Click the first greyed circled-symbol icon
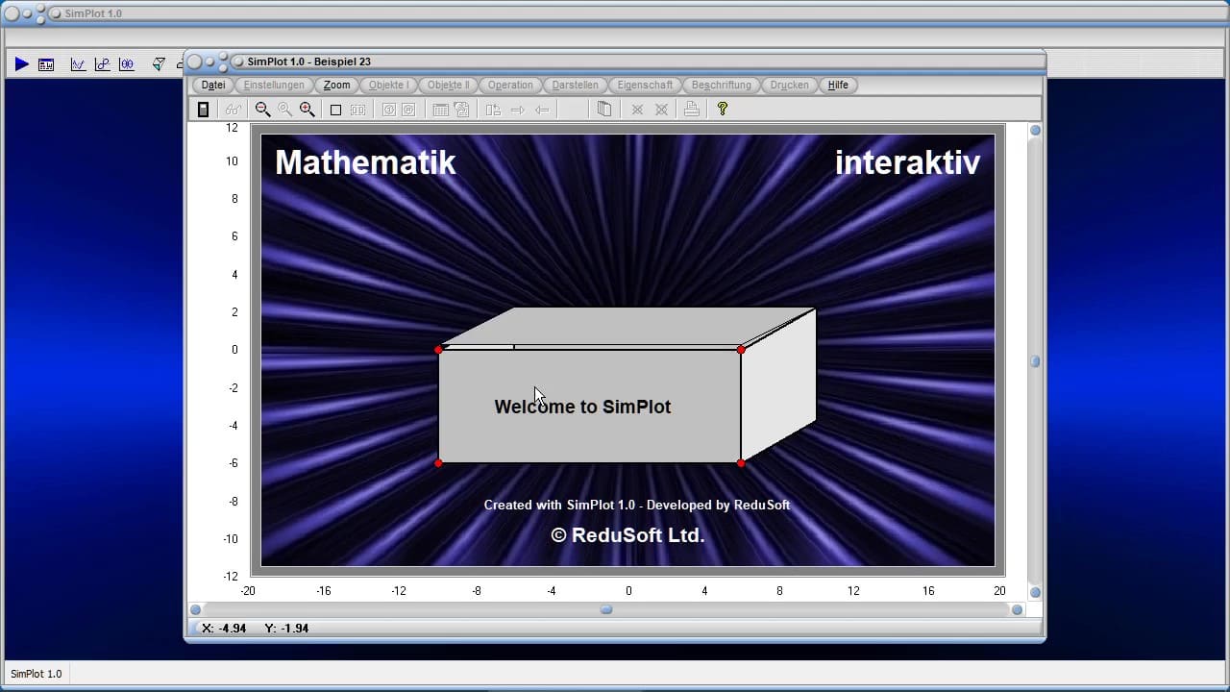Viewport: 1230px width, 692px height. pos(388,110)
